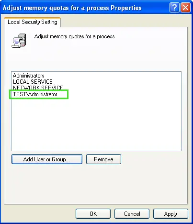193x224 pixels.
Task: Select LOCAL SERVICE in the account list
Action: pos(33,82)
